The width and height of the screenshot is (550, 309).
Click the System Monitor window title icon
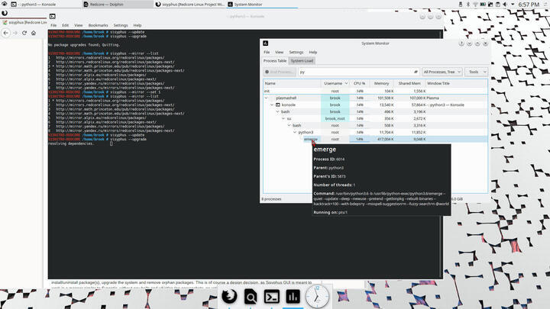coord(266,43)
